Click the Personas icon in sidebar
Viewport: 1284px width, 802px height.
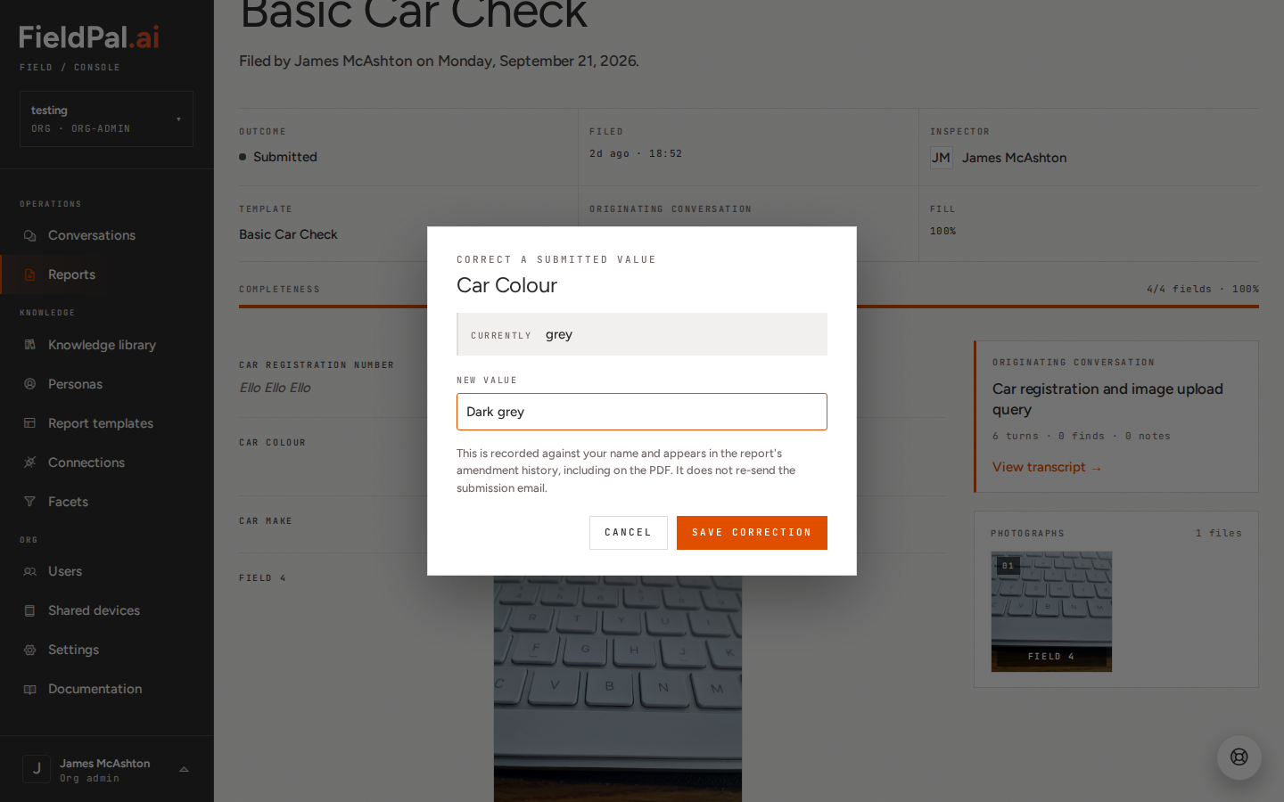click(x=29, y=384)
